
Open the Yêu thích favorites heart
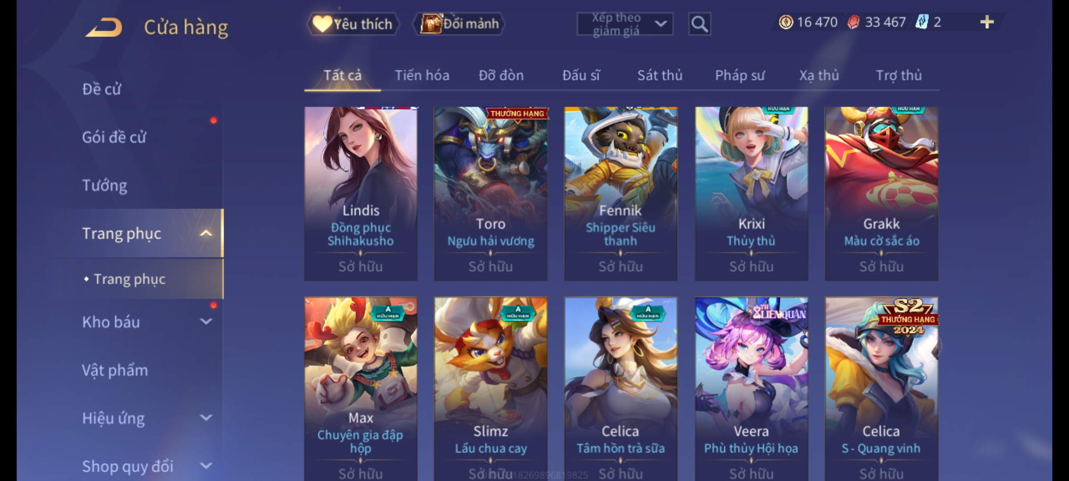[x=322, y=24]
